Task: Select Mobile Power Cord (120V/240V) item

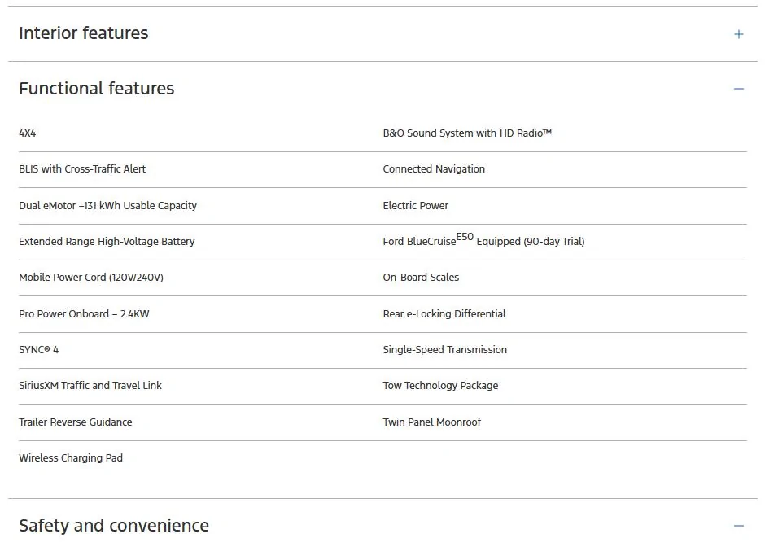Action: pos(91,278)
